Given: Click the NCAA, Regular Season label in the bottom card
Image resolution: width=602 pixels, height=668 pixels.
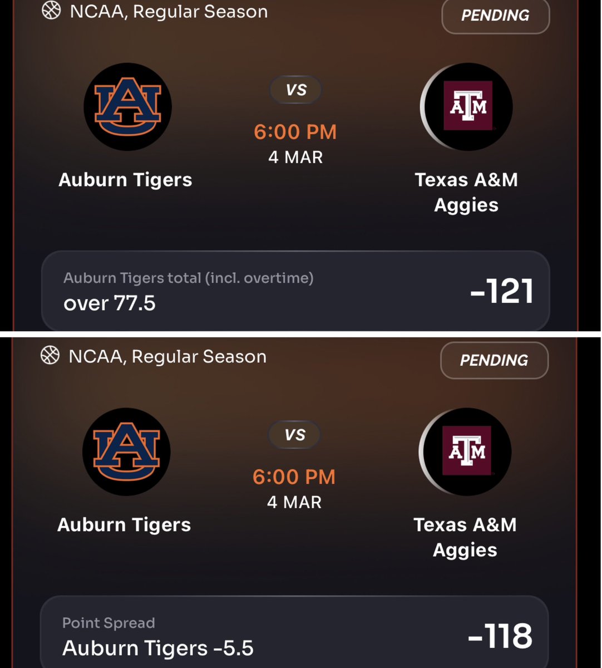Looking at the screenshot, I should pyautogui.click(x=167, y=356).
